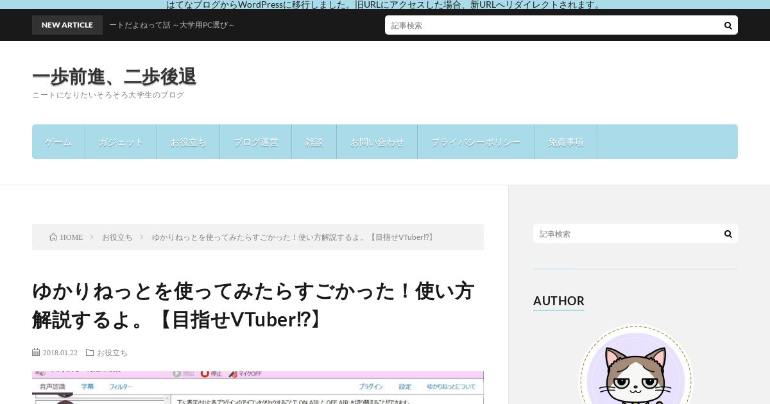Click the article featured screenshot image
This screenshot has width=770, height=404.
click(258, 387)
